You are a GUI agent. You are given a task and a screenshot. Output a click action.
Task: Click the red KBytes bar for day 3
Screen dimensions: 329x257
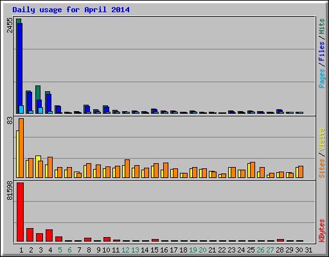[x=39, y=237]
